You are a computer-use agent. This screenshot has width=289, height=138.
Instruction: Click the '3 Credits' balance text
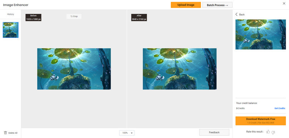pos(240,108)
